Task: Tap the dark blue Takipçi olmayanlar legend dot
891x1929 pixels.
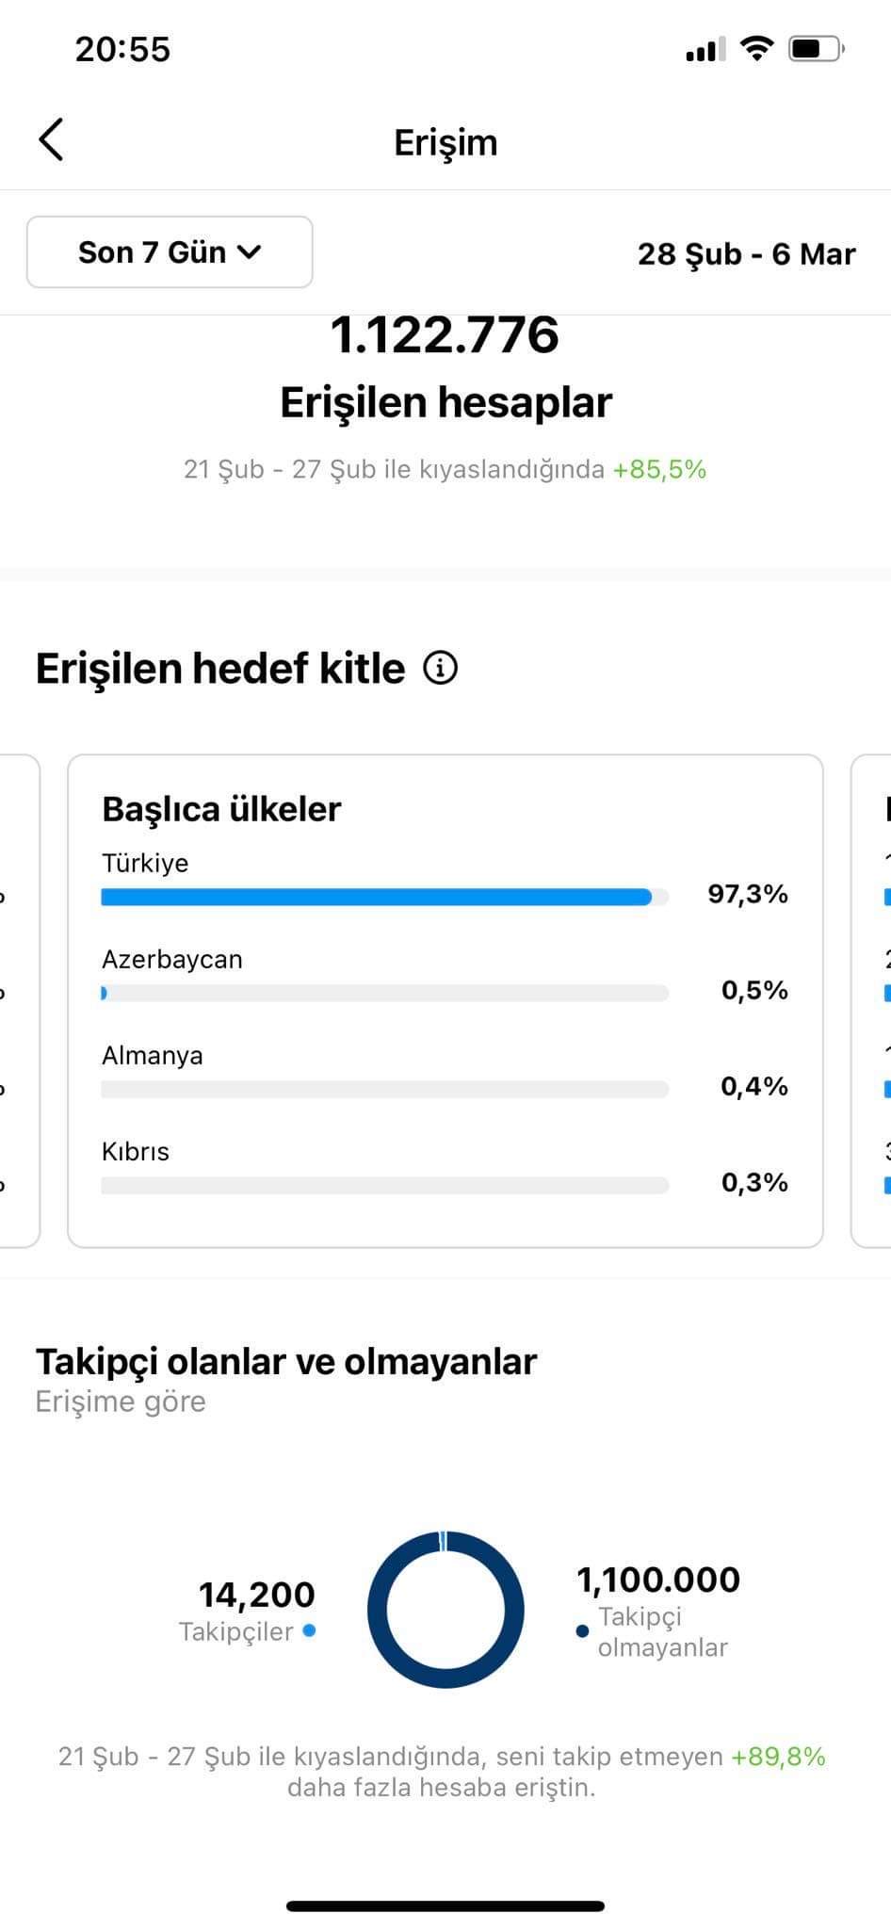Action: (x=582, y=1631)
